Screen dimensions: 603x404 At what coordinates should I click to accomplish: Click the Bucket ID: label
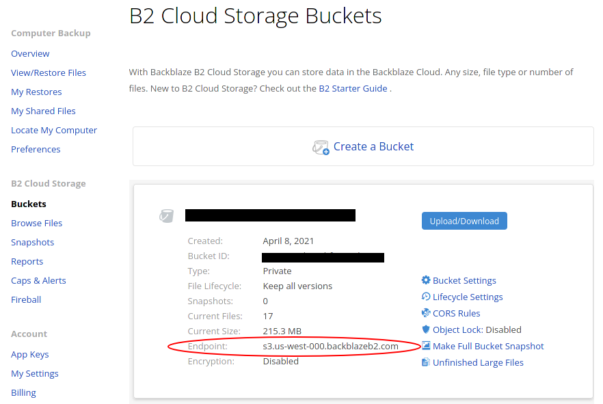209,256
